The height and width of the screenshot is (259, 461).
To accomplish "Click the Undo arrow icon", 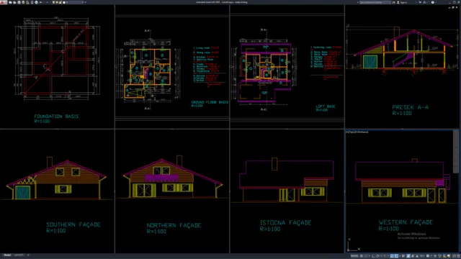I will click(x=40, y=2).
